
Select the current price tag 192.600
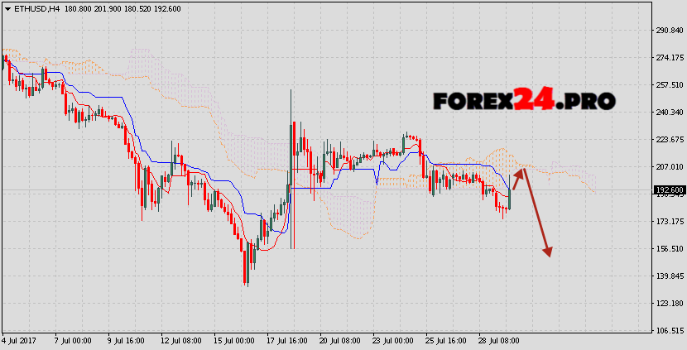point(668,189)
